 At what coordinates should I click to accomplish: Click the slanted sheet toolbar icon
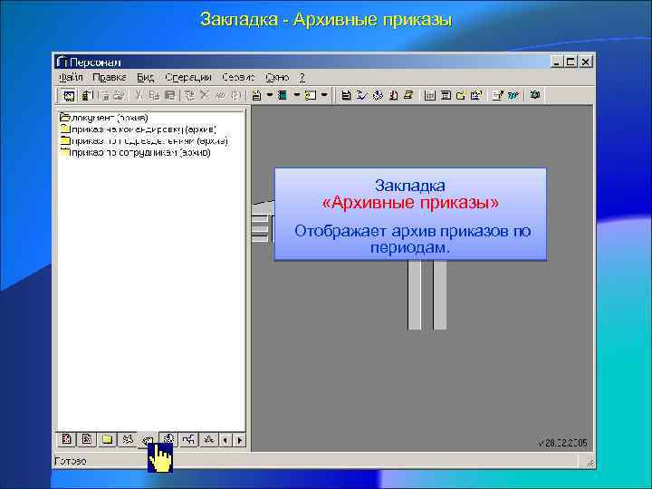(x=408, y=96)
